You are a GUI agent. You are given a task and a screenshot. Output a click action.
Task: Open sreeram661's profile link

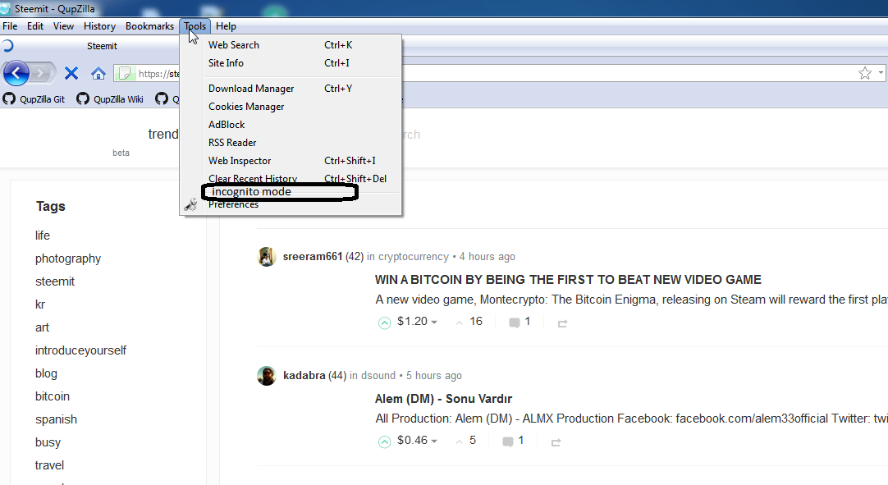pyautogui.click(x=313, y=257)
